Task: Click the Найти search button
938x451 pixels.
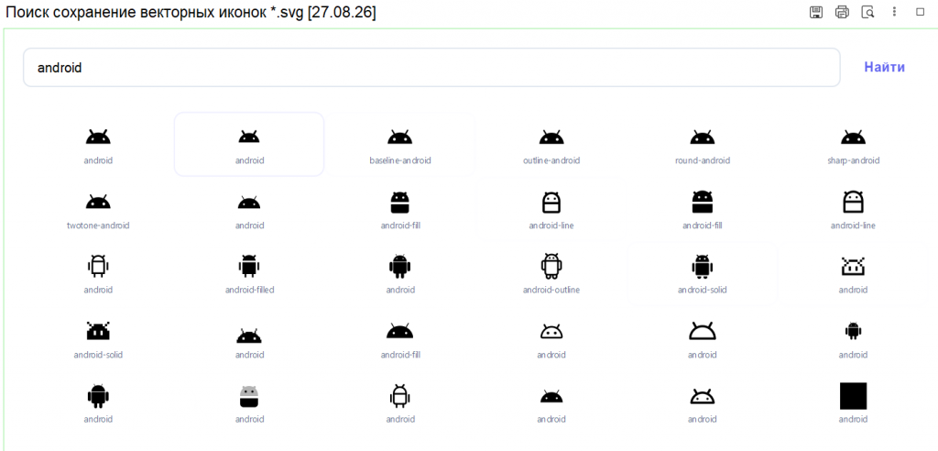Action: (884, 67)
